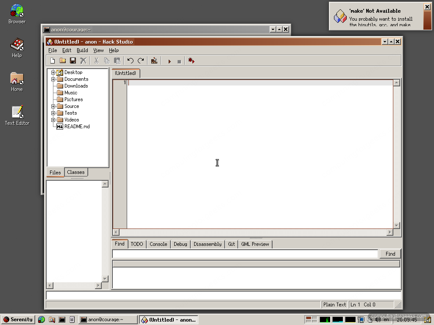The height and width of the screenshot is (325, 434).
Task: Stop execution with the stop icon
Action: point(179,61)
